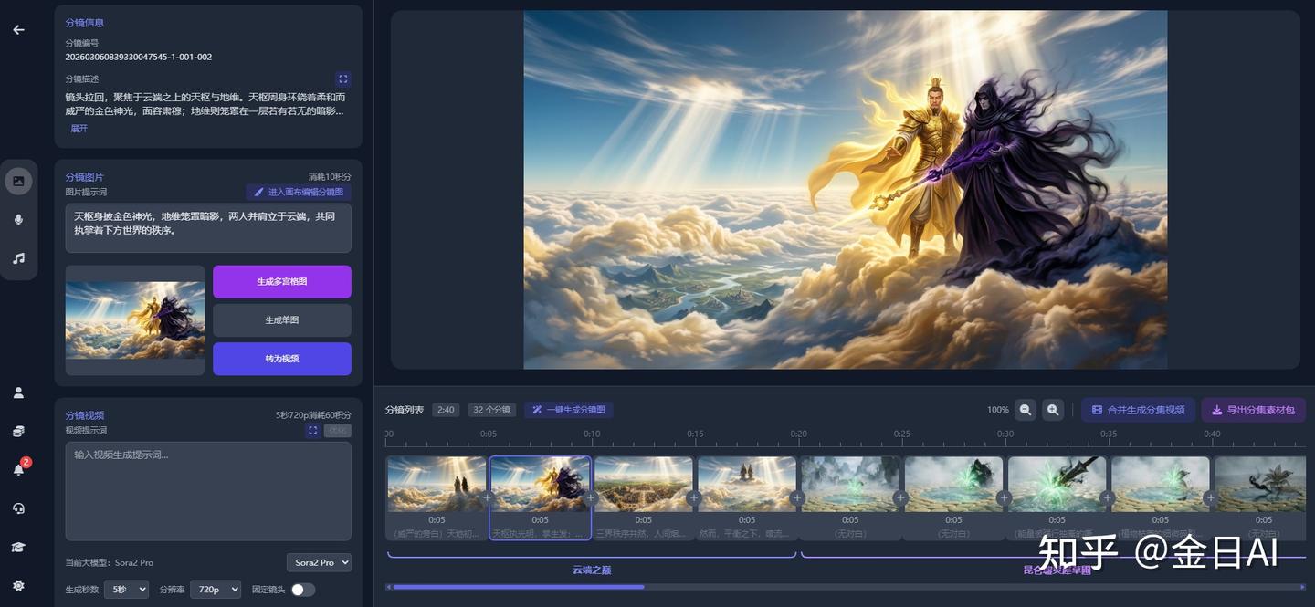Expand the 分镜描述 fullscreen icon

pyautogui.click(x=342, y=79)
